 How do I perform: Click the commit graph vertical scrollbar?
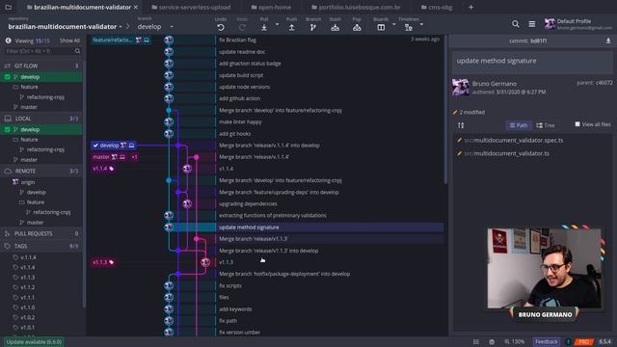click(x=445, y=110)
